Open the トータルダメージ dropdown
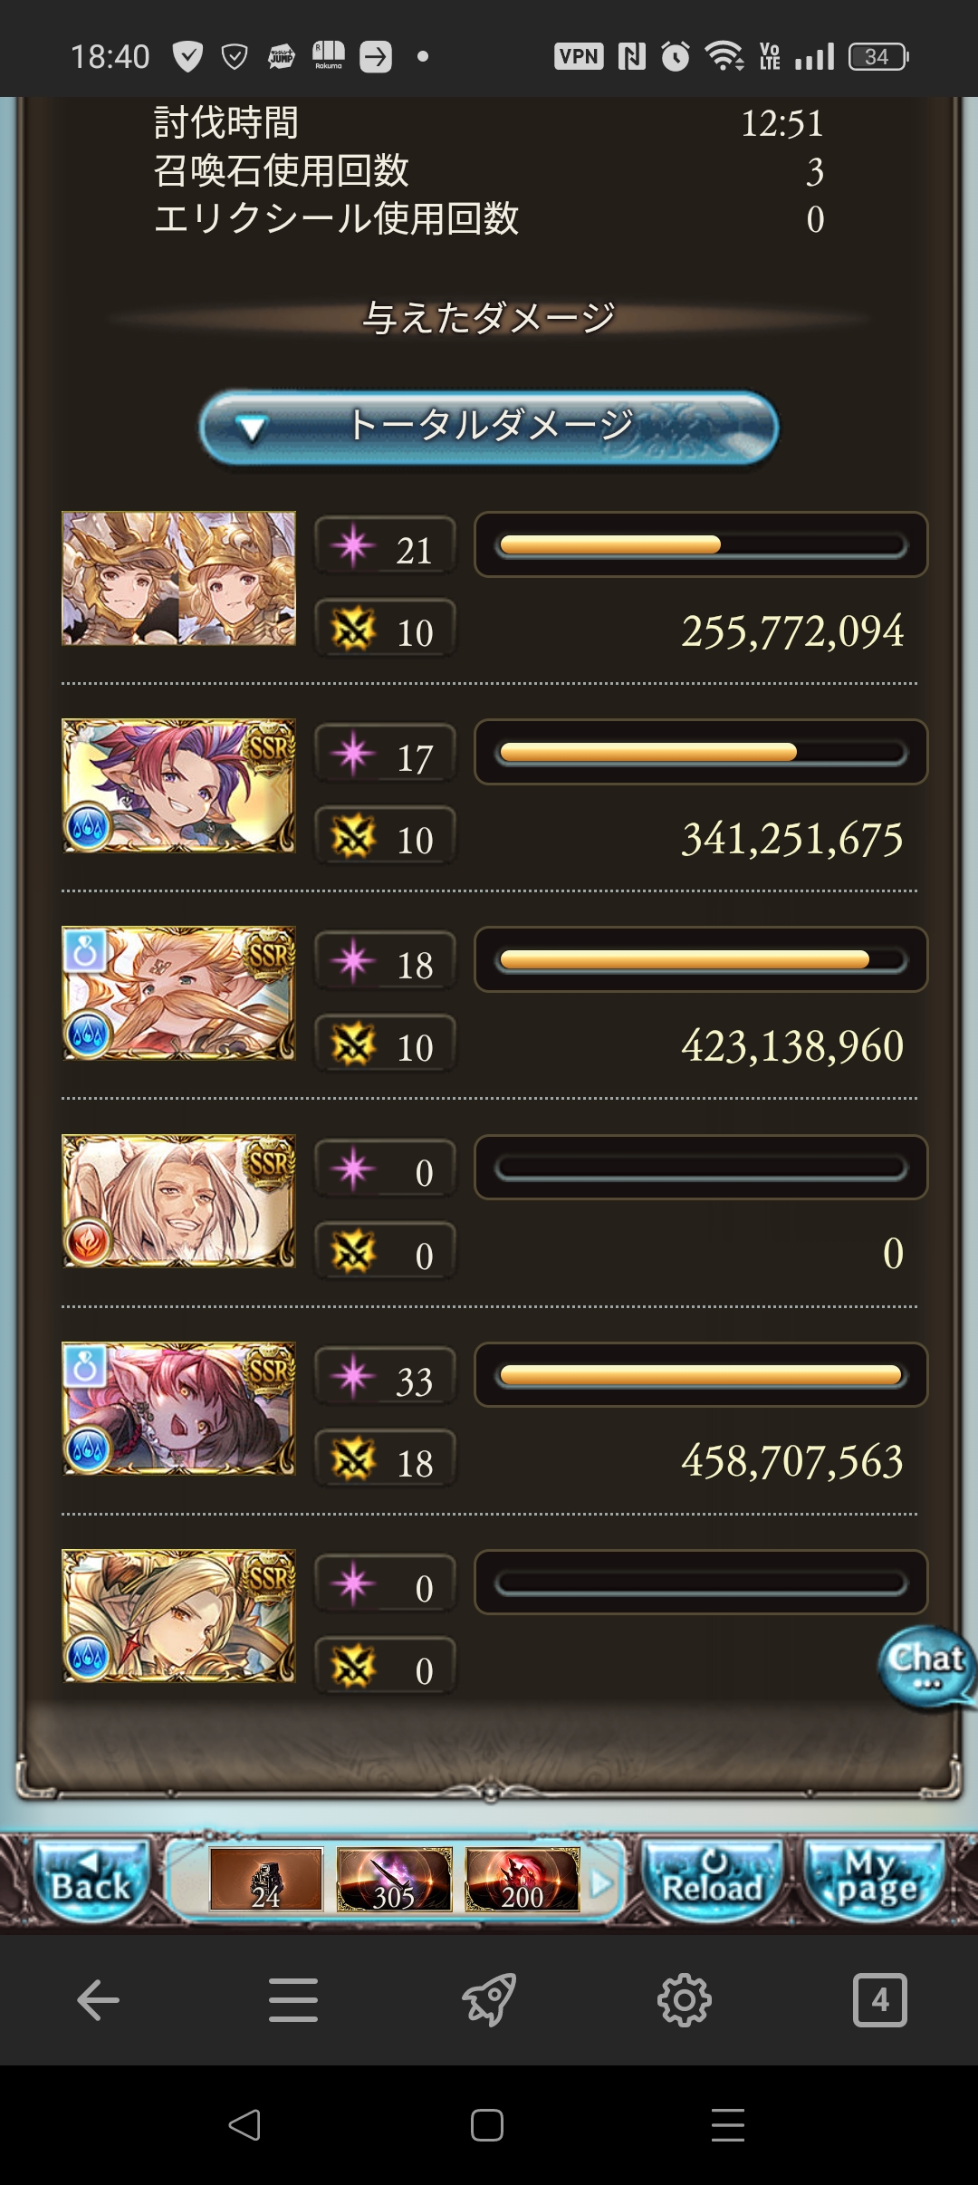 pyautogui.click(x=488, y=428)
